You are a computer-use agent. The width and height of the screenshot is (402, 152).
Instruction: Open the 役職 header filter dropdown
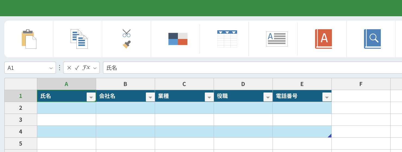tap(268, 97)
